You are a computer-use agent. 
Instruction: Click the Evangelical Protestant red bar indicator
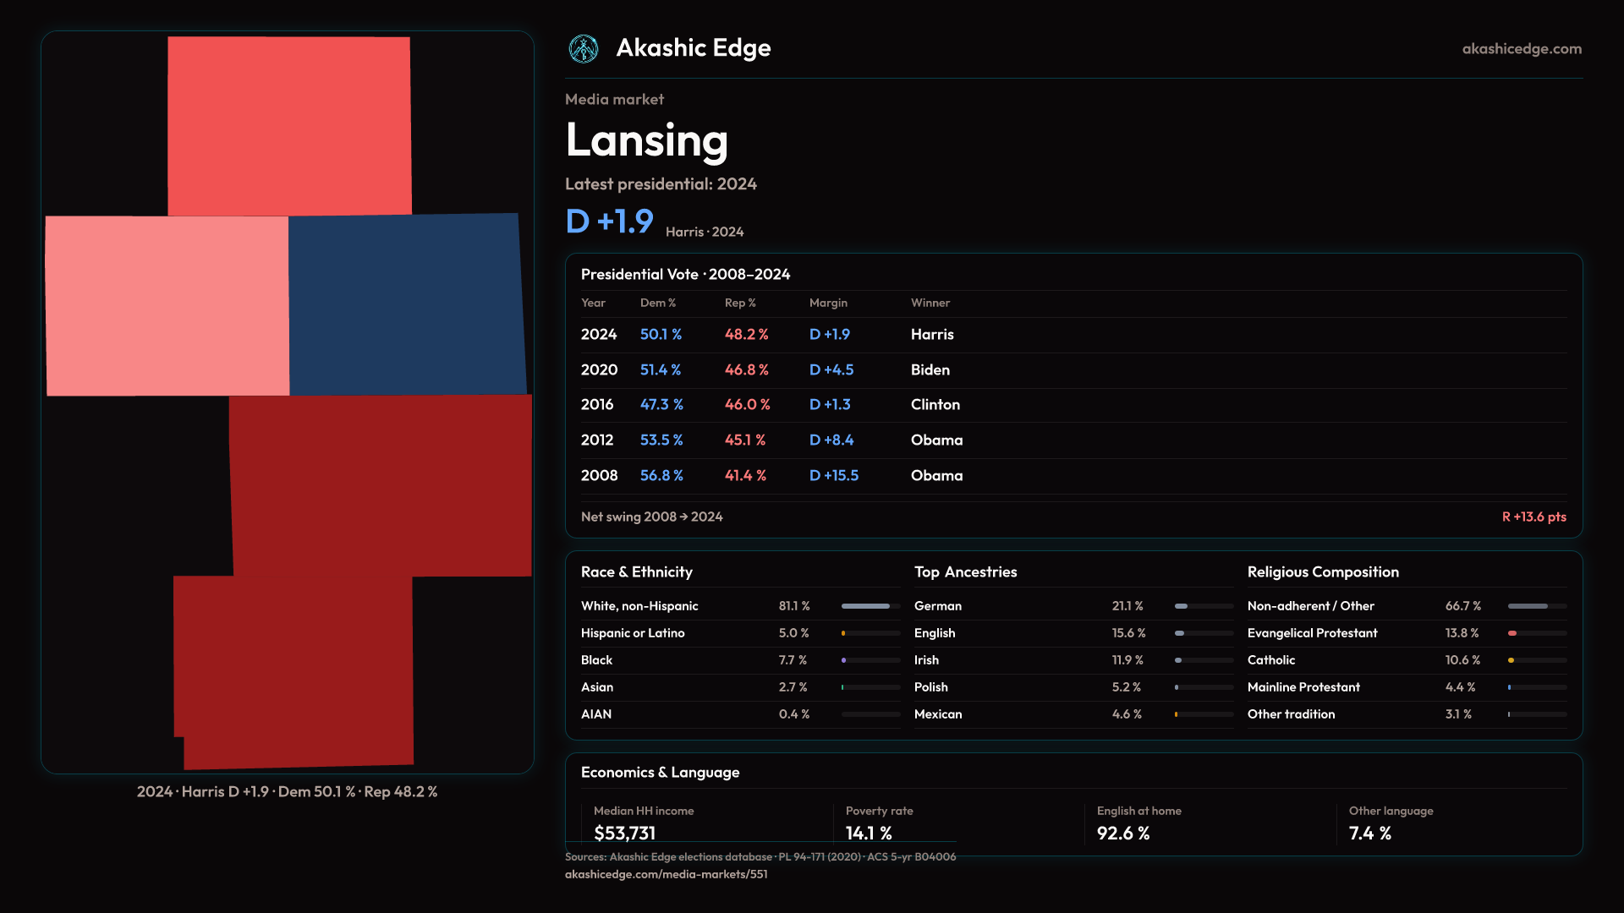click(x=1513, y=633)
